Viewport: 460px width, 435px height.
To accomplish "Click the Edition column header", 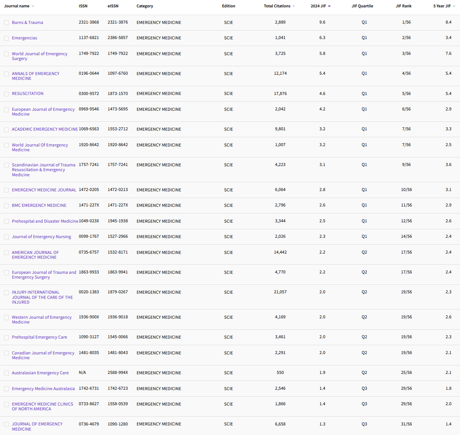I will pyautogui.click(x=228, y=6).
